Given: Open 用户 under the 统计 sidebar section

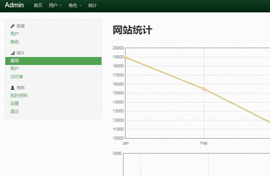Looking at the screenshot, I should 15,69.
